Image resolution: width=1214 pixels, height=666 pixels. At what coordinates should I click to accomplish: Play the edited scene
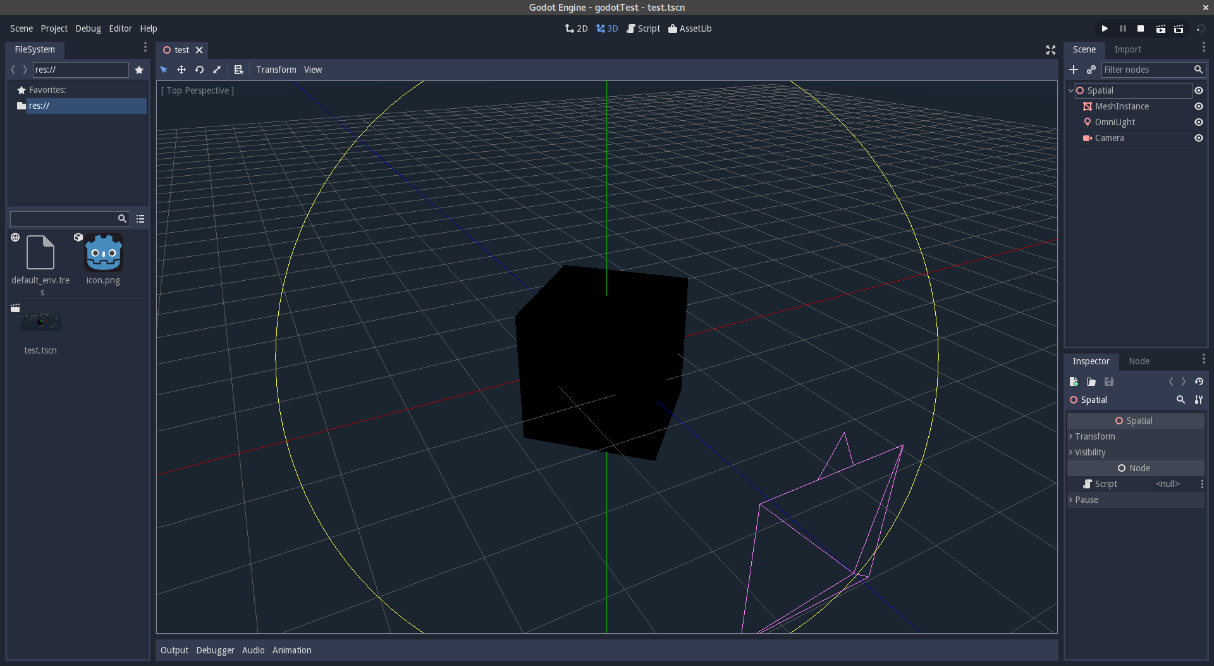[x=1161, y=28]
